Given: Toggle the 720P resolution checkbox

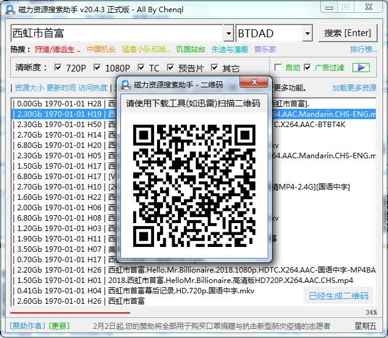Looking at the screenshot, I should (58, 68).
